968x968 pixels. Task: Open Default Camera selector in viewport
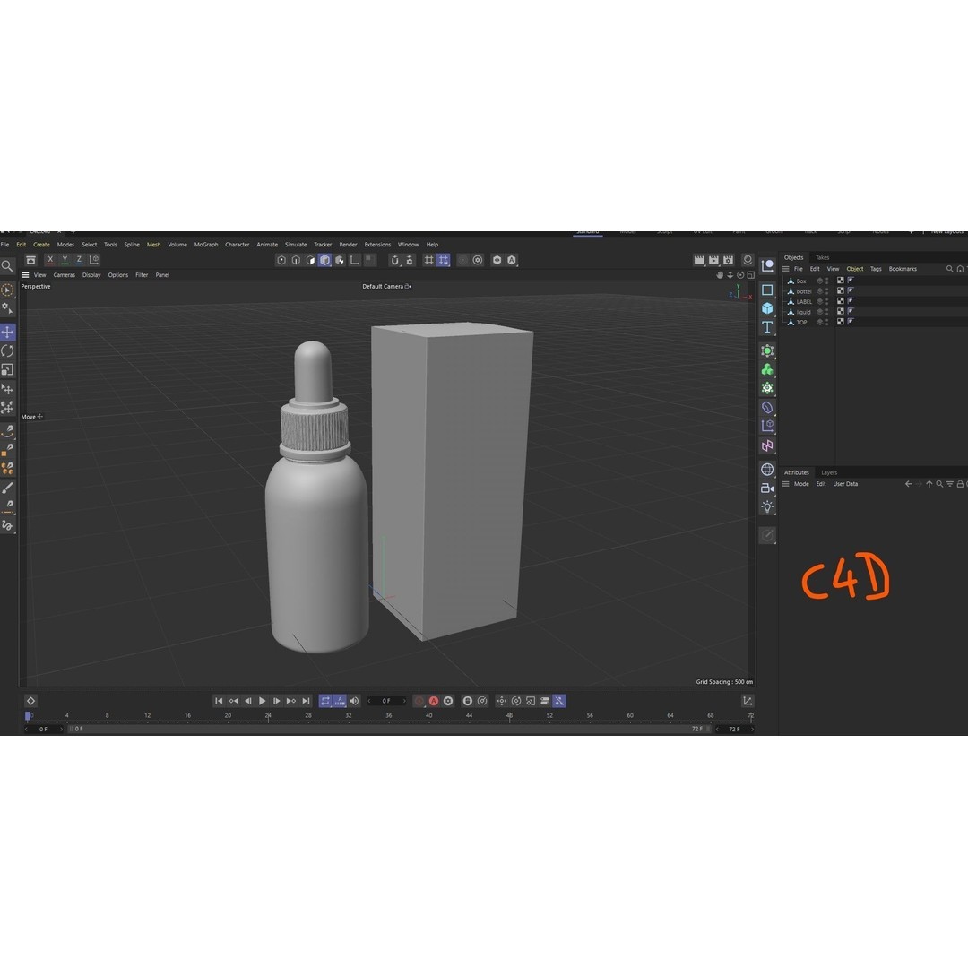(386, 287)
